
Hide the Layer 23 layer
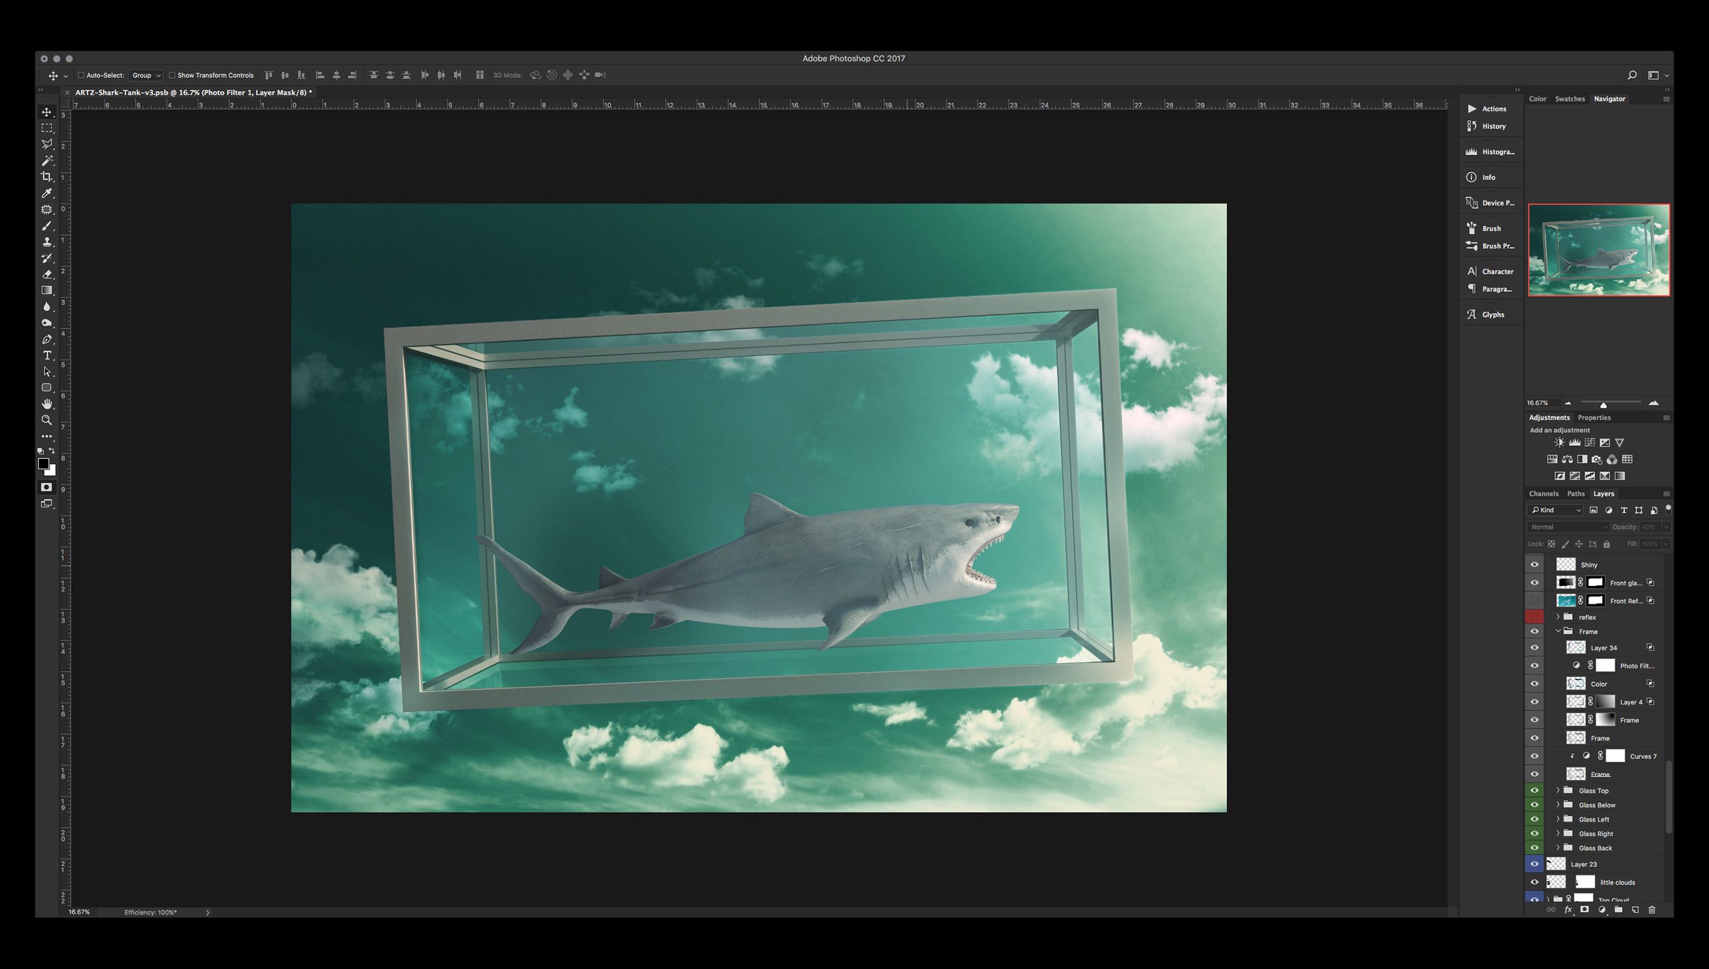[1535, 864]
